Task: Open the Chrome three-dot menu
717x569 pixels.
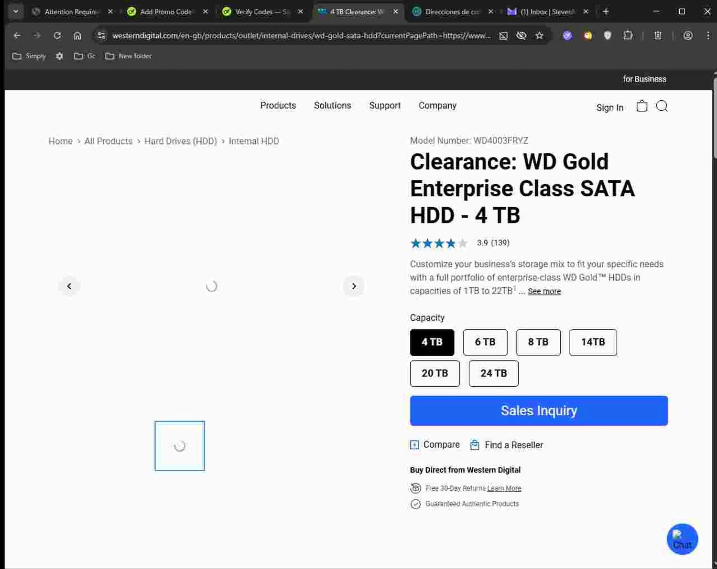Action: click(708, 35)
